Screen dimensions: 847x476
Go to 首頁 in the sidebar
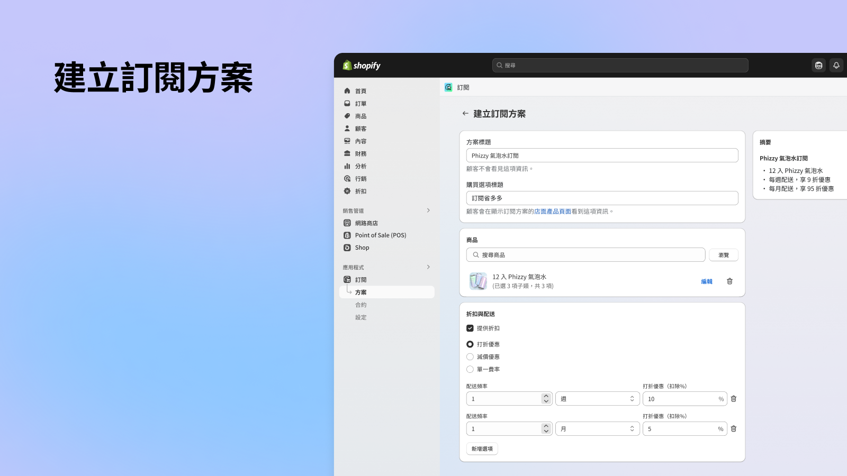[361, 91]
